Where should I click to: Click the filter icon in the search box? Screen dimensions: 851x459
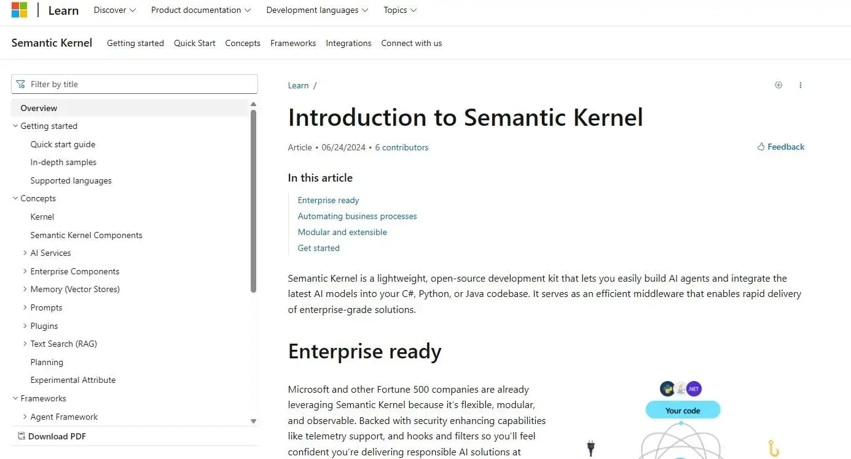point(22,84)
